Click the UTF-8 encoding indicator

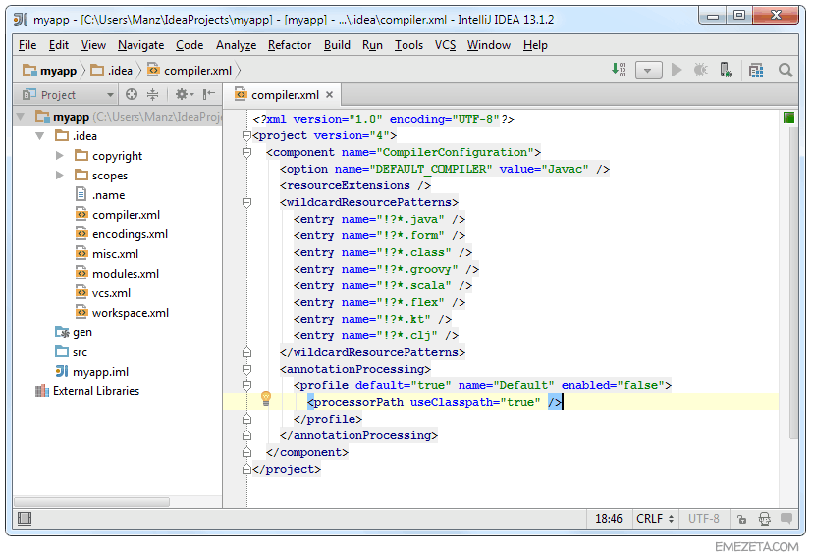(x=704, y=519)
